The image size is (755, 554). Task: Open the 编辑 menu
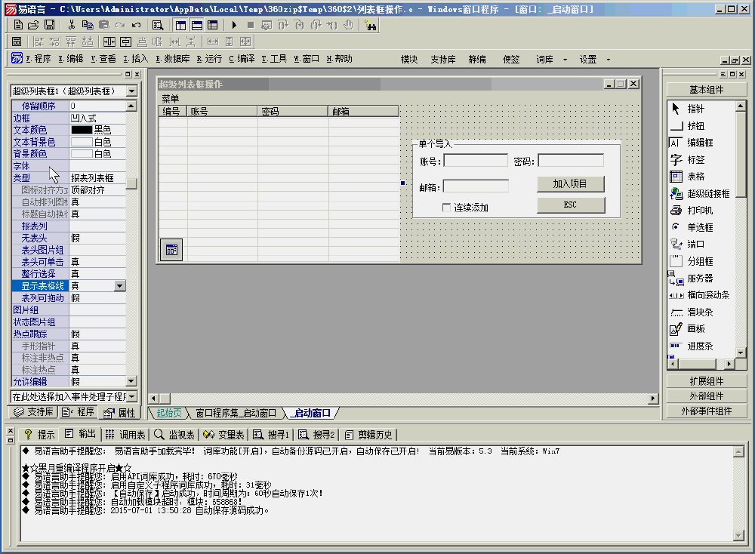(x=71, y=59)
